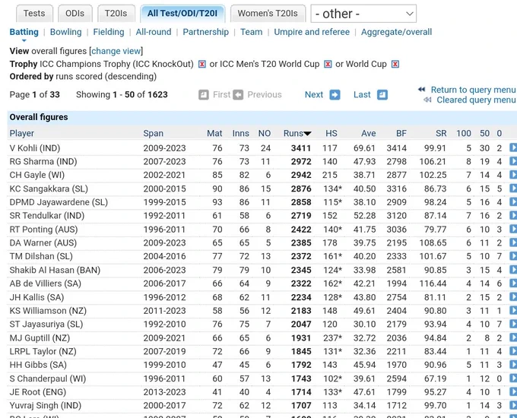Open the Batting submenu indicator arrow
517x418 pixels.
click(24, 40)
